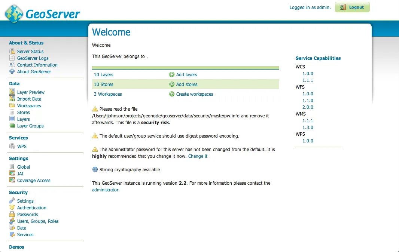
Task: Click the green plus icon beside Add stores
Action: click(172, 84)
